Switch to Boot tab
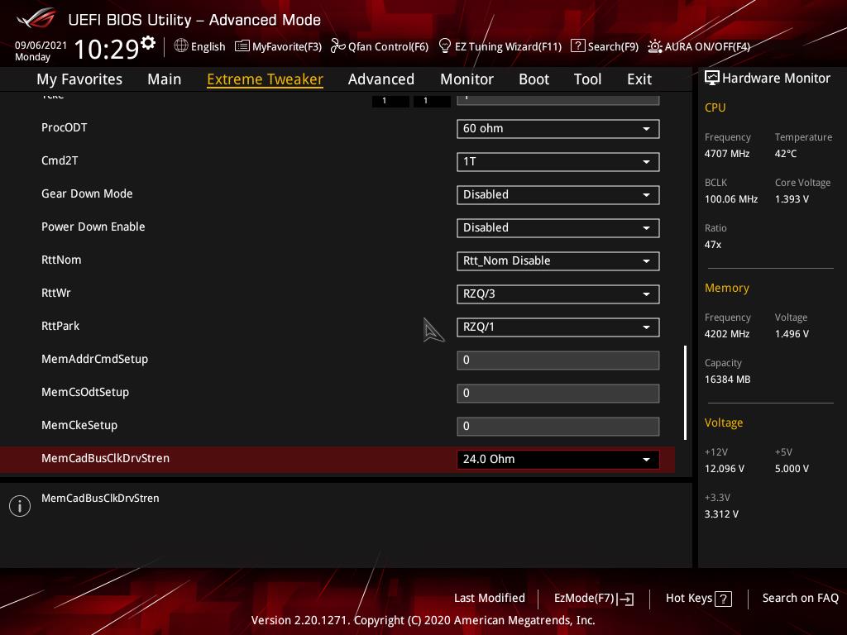This screenshot has height=635, width=847. tap(534, 79)
